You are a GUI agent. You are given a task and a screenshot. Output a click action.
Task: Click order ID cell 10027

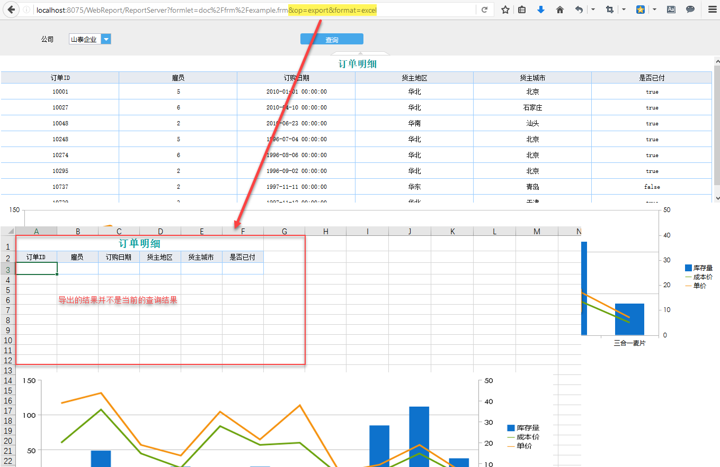(x=60, y=107)
